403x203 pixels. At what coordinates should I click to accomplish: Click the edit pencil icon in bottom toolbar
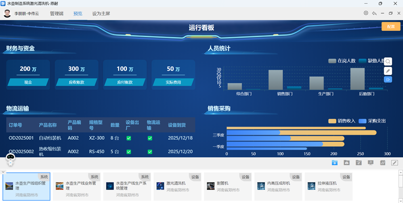(395, 163)
